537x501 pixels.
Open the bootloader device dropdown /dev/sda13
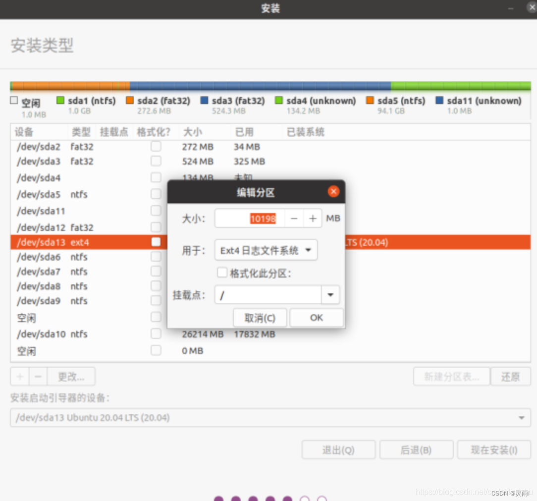tap(270, 417)
